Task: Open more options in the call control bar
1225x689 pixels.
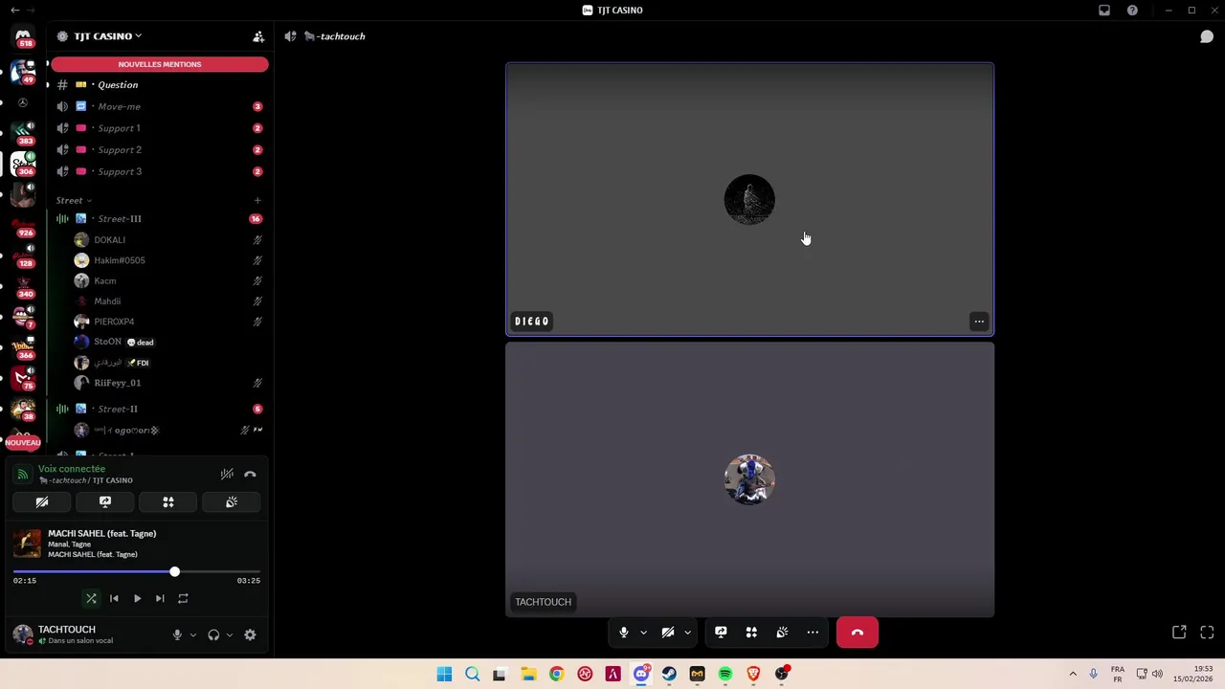Action: tap(813, 633)
